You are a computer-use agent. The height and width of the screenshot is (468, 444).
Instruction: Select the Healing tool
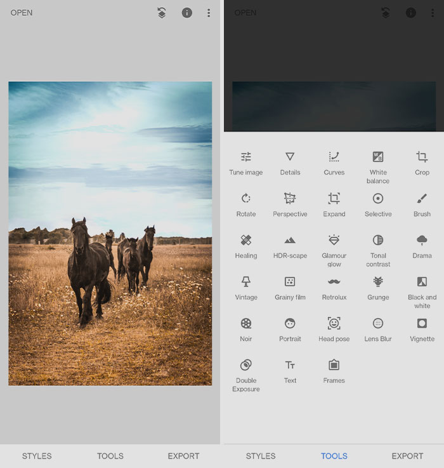(x=245, y=246)
